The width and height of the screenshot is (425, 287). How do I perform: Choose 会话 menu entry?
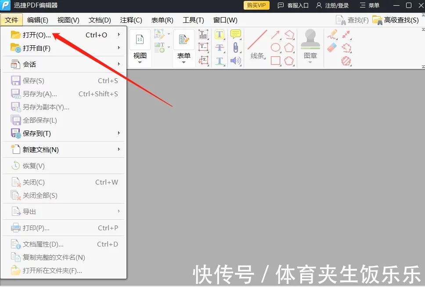pos(64,64)
